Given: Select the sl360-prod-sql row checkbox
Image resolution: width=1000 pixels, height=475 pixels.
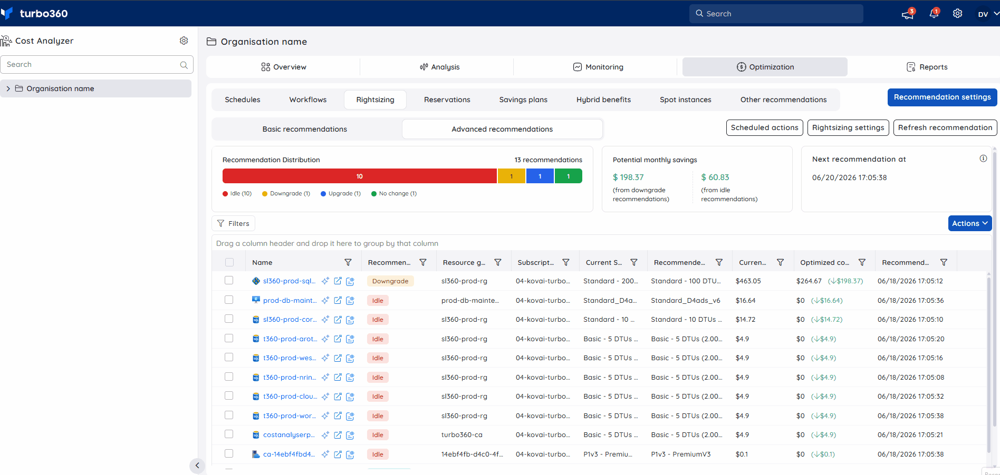Looking at the screenshot, I should [229, 280].
